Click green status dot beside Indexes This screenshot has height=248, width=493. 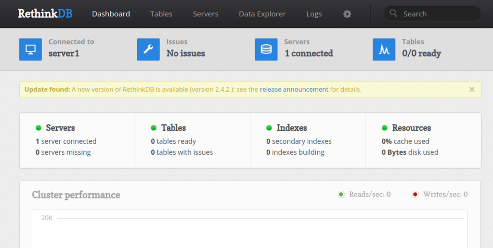[x=269, y=128]
